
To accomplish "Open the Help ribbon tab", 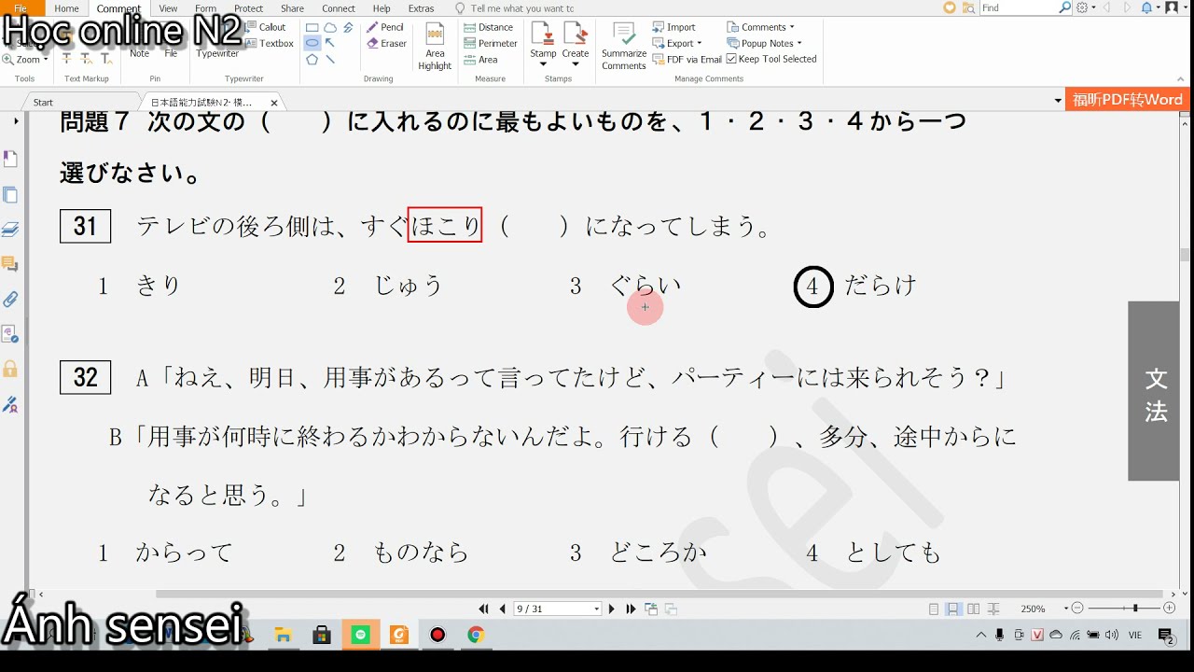I will [x=382, y=8].
